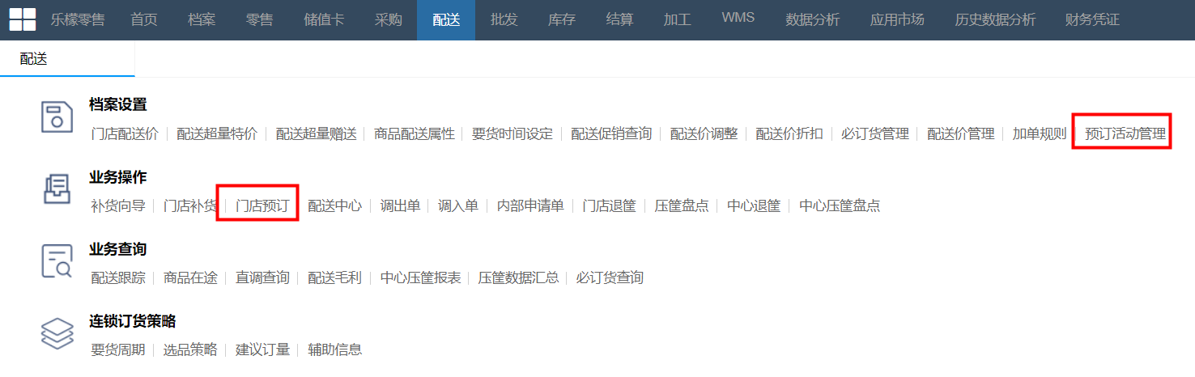Open 调出单 link
Viewport: 1195px width, 377px height.
(x=400, y=205)
